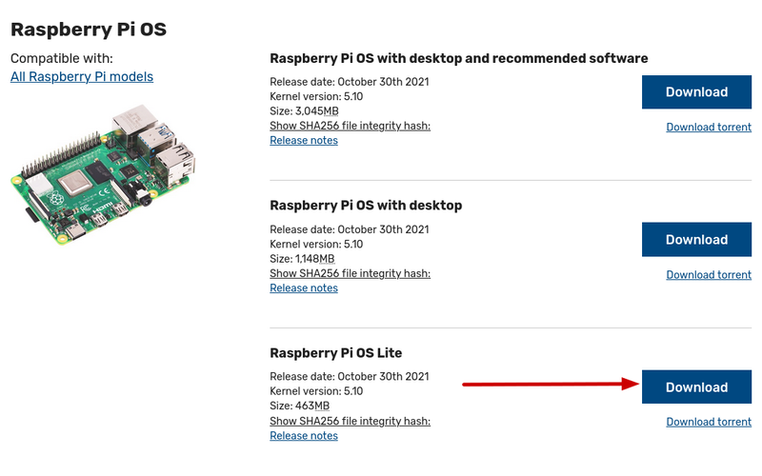Expand SHA256 hash for Raspberry Pi OS Lite

click(350, 421)
